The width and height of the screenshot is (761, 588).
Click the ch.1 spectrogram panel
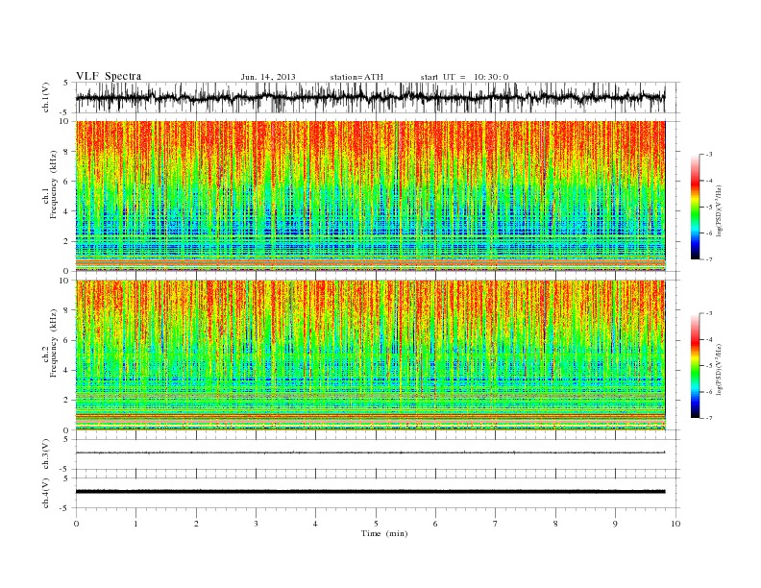point(371,196)
